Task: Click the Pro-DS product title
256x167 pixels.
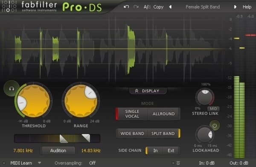Action: (x=82, y=7)
